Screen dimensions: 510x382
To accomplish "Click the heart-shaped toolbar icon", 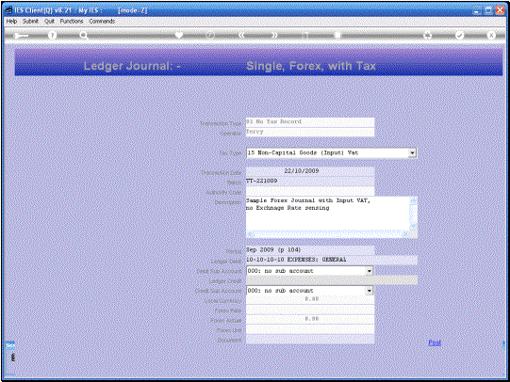I will click(x=178, y=35).
